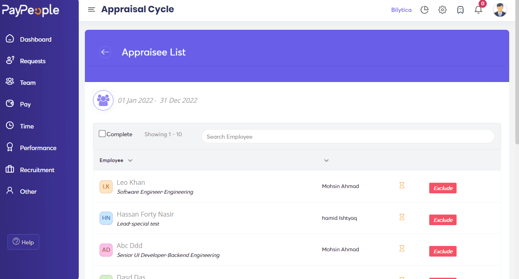Screen dimensions: 519x279
Task: Open Abc Ddd's employee name
Action: click(129, 246)
